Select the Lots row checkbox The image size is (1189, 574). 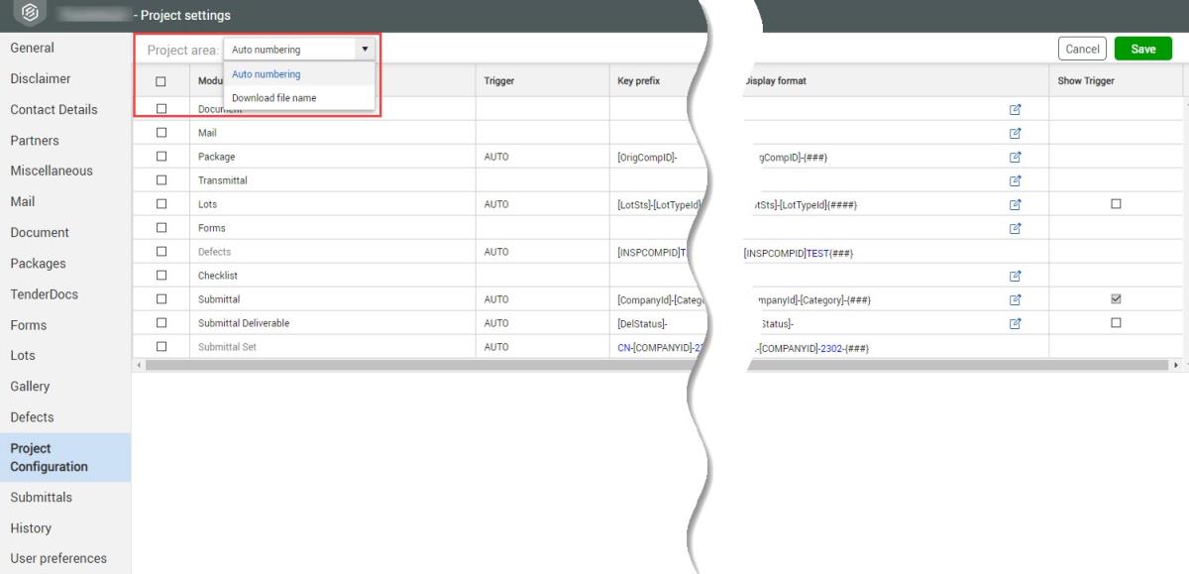161,204
